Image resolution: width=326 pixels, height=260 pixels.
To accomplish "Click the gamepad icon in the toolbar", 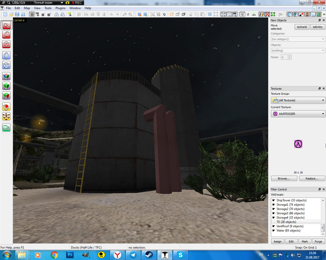I will [280, 14].
